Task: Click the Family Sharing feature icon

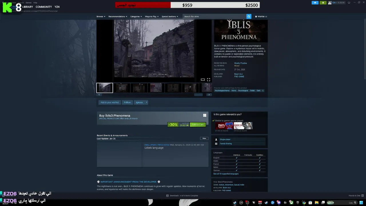Action: [x=216, y=144]
